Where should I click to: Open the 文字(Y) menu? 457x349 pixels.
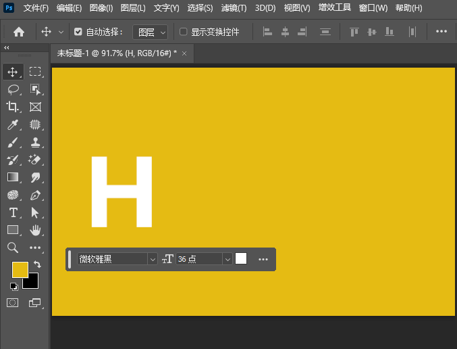pyautogui.click(x=167, y=8)
